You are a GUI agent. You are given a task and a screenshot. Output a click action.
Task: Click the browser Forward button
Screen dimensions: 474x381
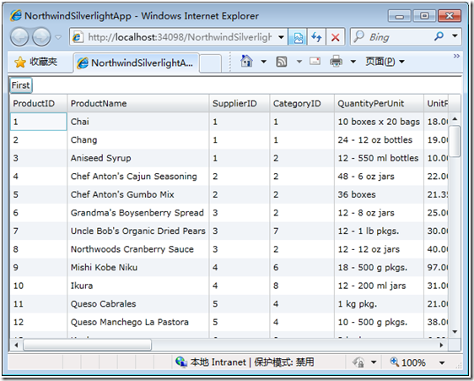[41, 37]
